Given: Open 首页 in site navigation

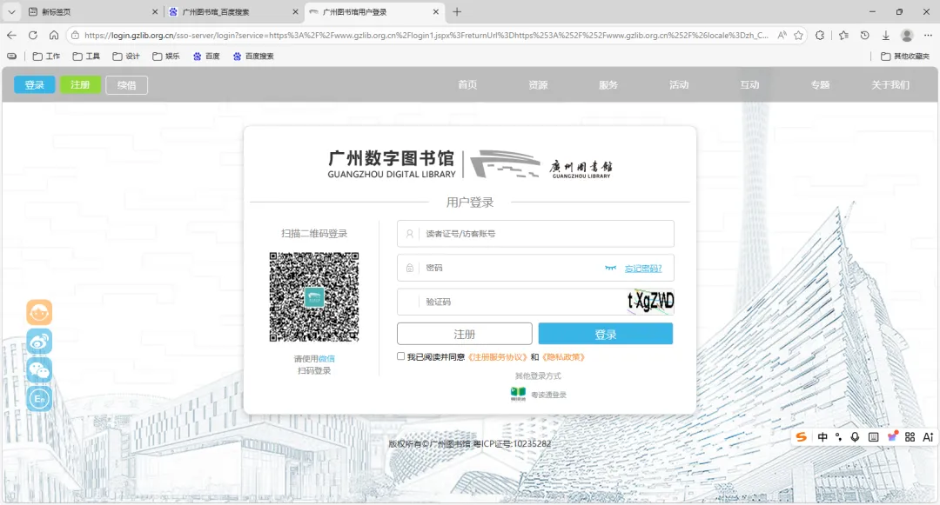Looking at the screenshot, I should [x=467, y=85].
